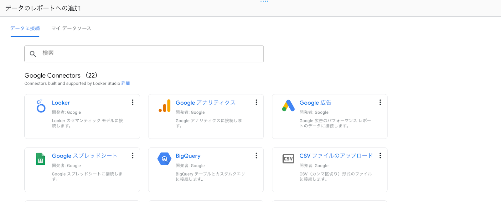Open CSV ファイルのアップロード options menu
501x202 pixels.
pos(380,156)
